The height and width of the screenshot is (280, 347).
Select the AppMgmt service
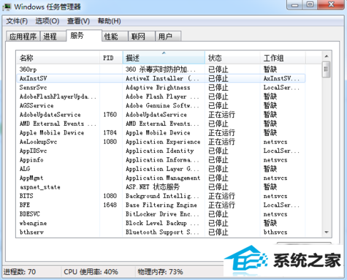[x=31, y=178]
